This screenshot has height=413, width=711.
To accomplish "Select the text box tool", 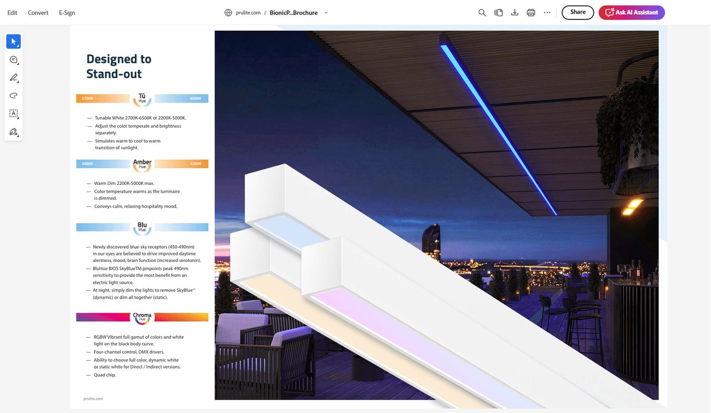I will tap(13, 114).
